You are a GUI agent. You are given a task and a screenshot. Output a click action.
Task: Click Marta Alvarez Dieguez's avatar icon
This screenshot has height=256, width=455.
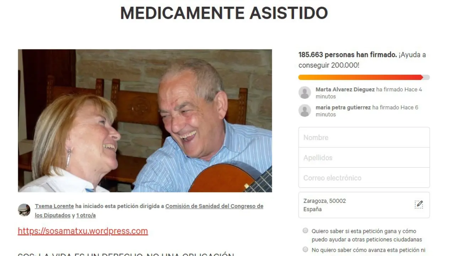(305, 92)
